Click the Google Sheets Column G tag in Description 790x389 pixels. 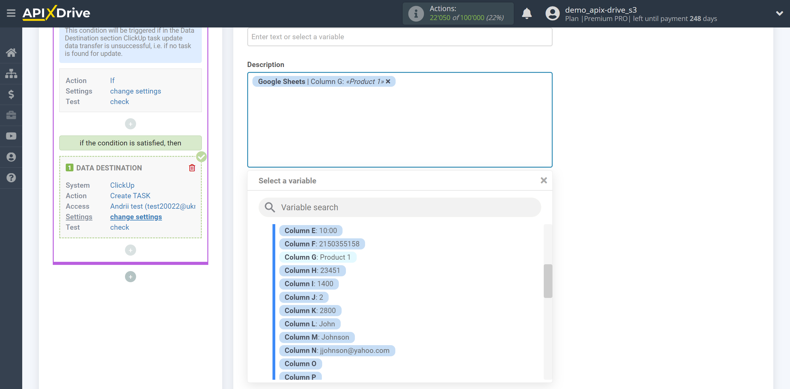coord(324,82)
